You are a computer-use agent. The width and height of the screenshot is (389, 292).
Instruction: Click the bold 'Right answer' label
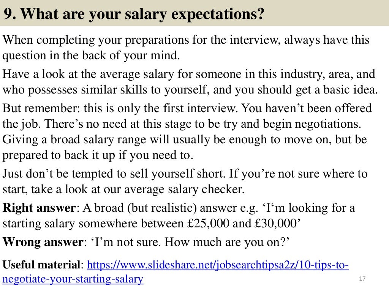pyautogui.click(x=39, y=208)
